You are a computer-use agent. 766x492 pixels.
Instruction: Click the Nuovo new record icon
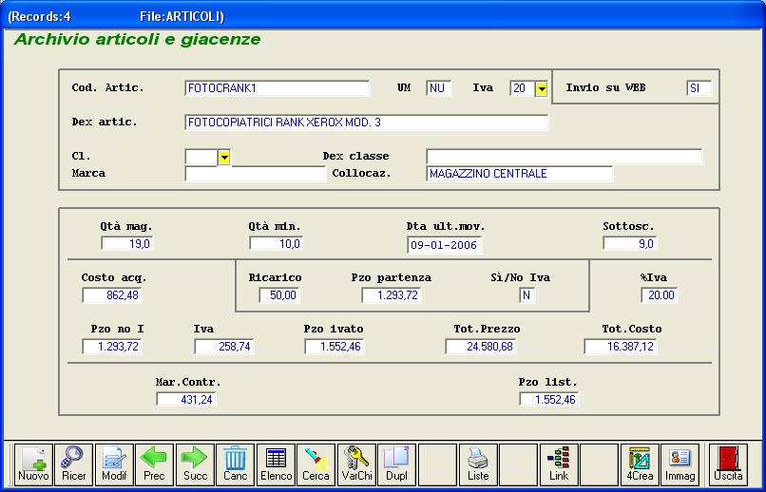tap(33, 464)
